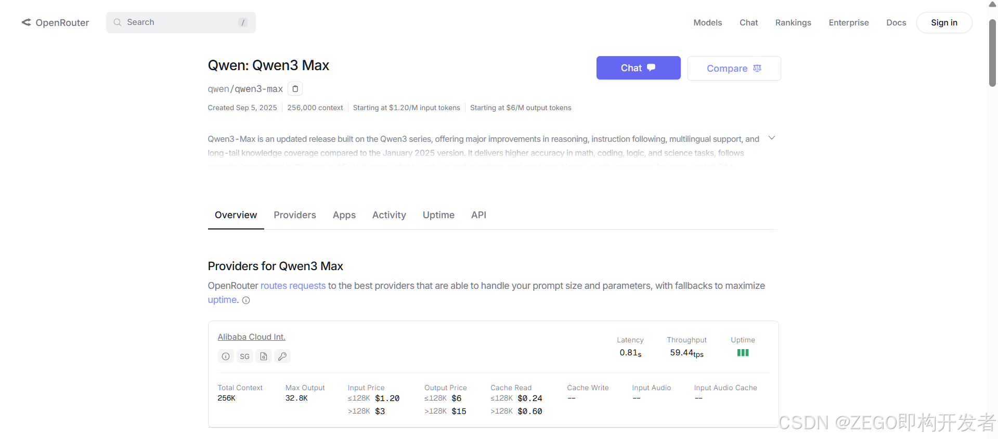Open Alibaba provider info icon

tap(226, 356)
